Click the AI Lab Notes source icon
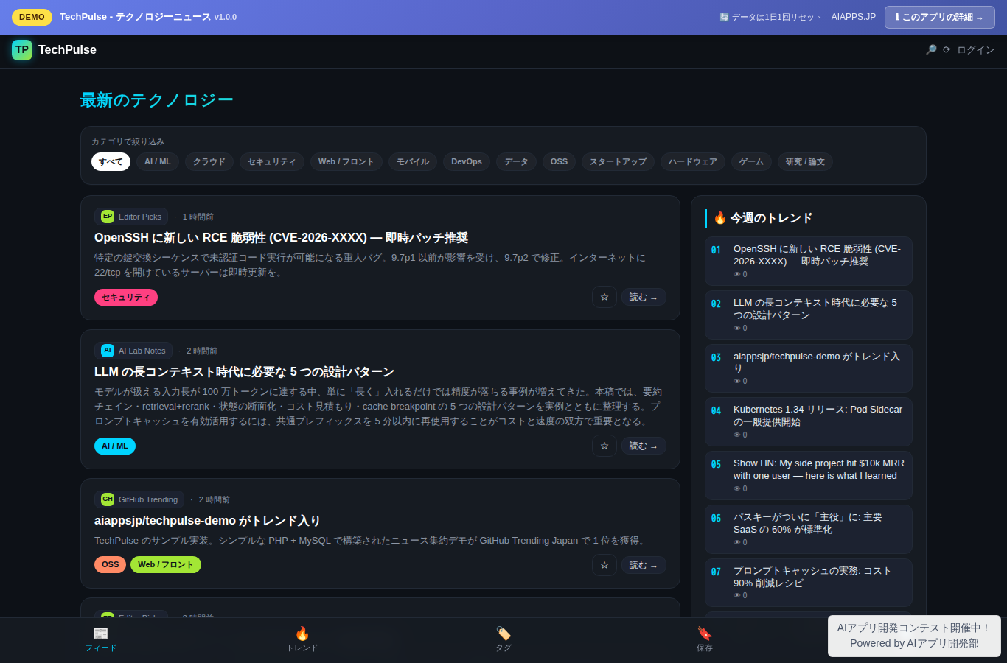Image resolution: width=1007 pixels, height=663 pixels. 108,351
